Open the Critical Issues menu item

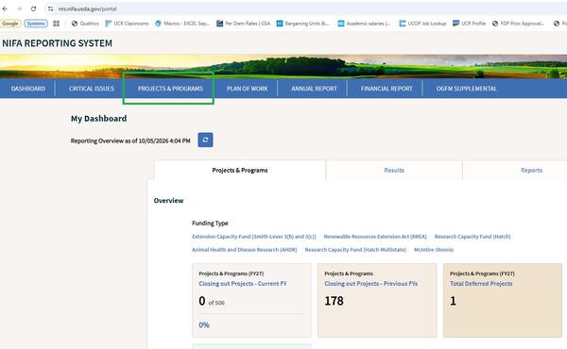[92, 89]
